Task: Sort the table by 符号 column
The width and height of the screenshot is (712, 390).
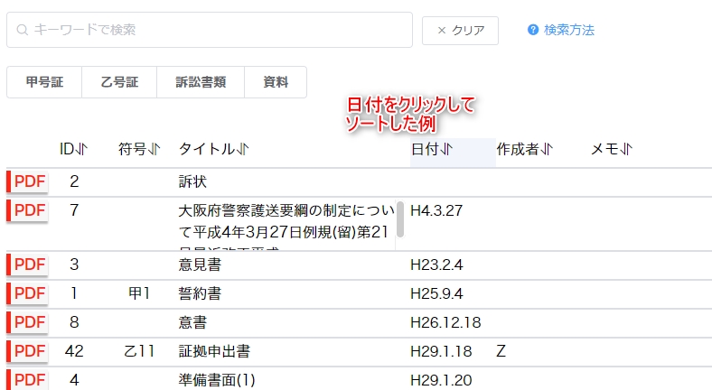Action: pos(138,149)
